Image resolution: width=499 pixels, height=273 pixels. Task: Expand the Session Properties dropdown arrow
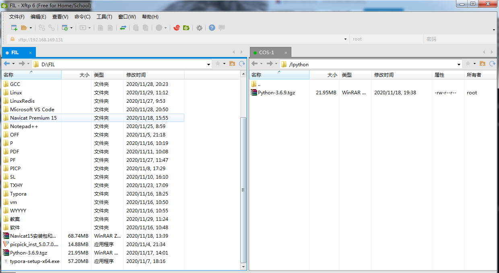(x=72, y=28)
